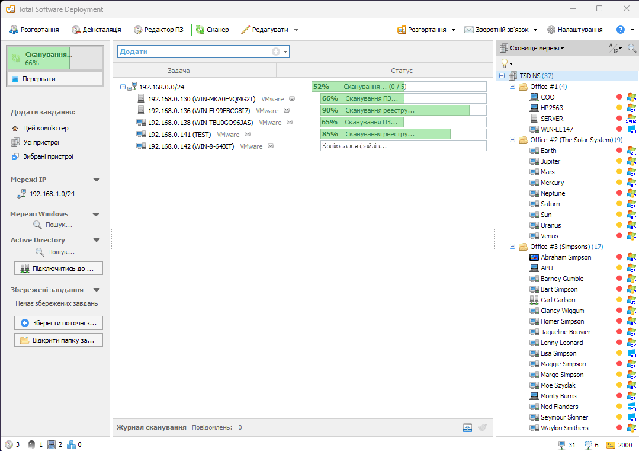This screenshot has height=451, width=639.
Task: Click the 'Зберегти поточні з...' button
Action: click(59, 323)
